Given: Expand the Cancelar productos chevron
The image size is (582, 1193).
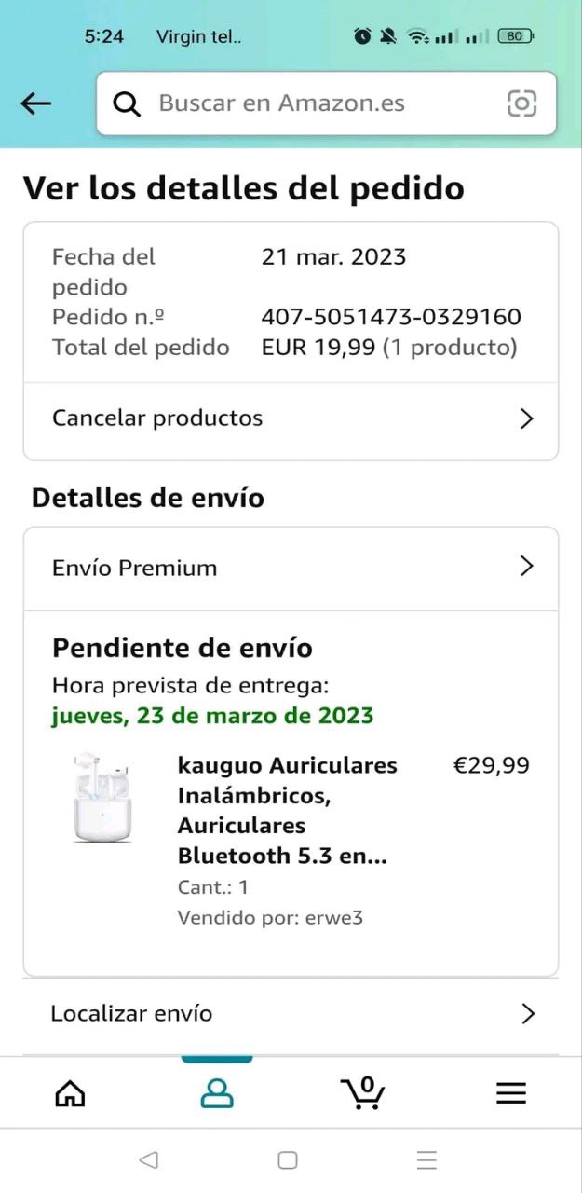Looking at the screenshot, I should coord(526,418).
